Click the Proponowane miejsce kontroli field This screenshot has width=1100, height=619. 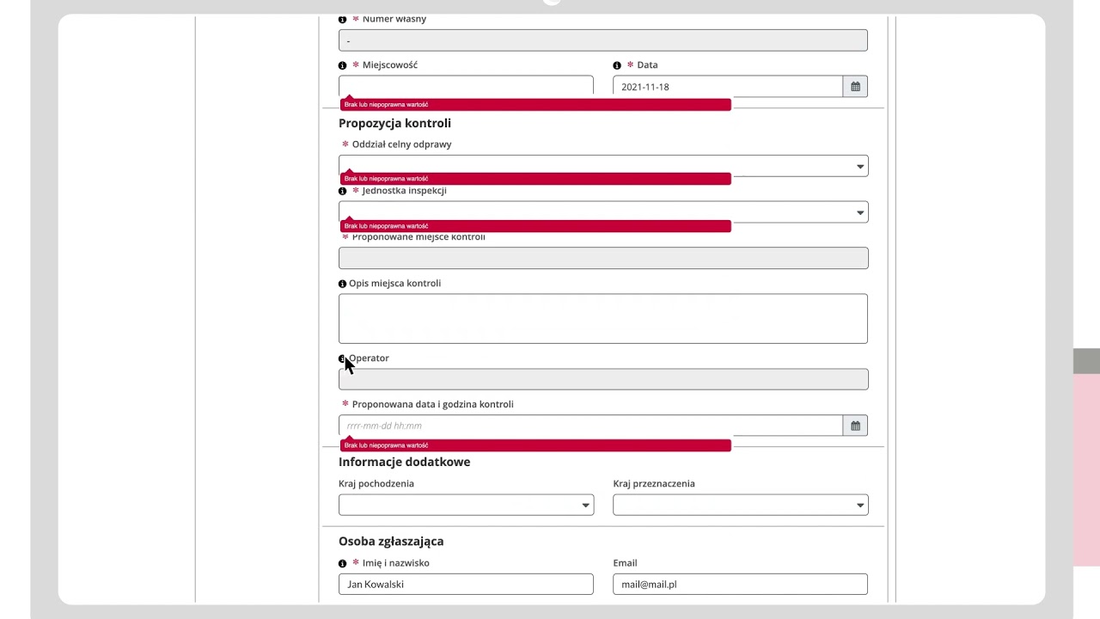603,258
